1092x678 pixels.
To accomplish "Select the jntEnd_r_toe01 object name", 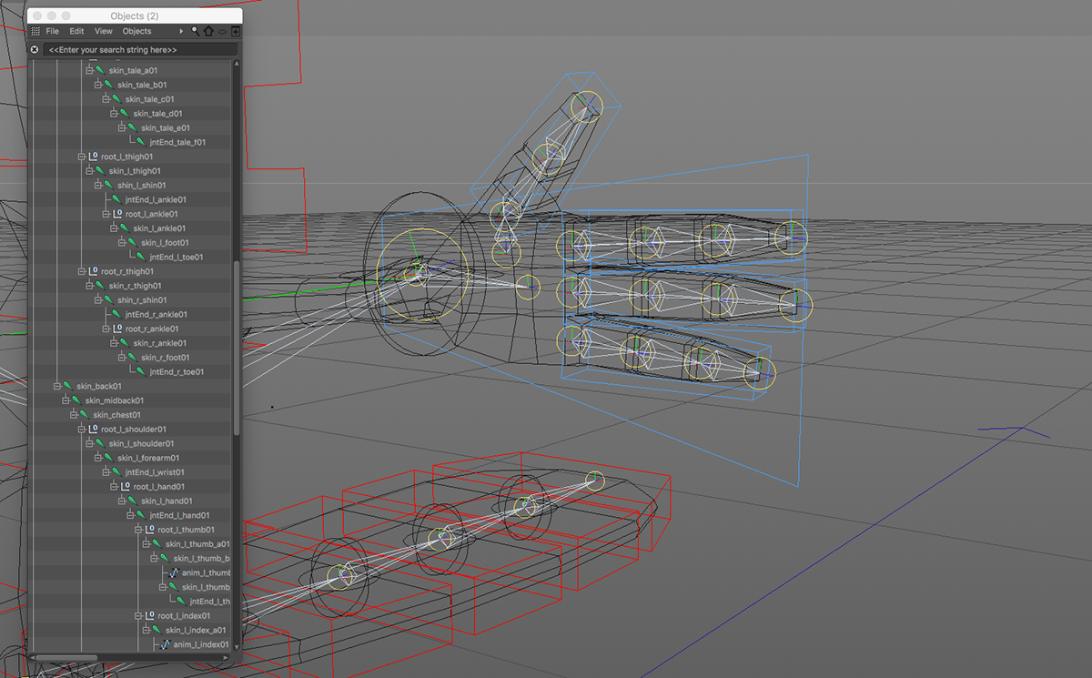I will point(177,371).
